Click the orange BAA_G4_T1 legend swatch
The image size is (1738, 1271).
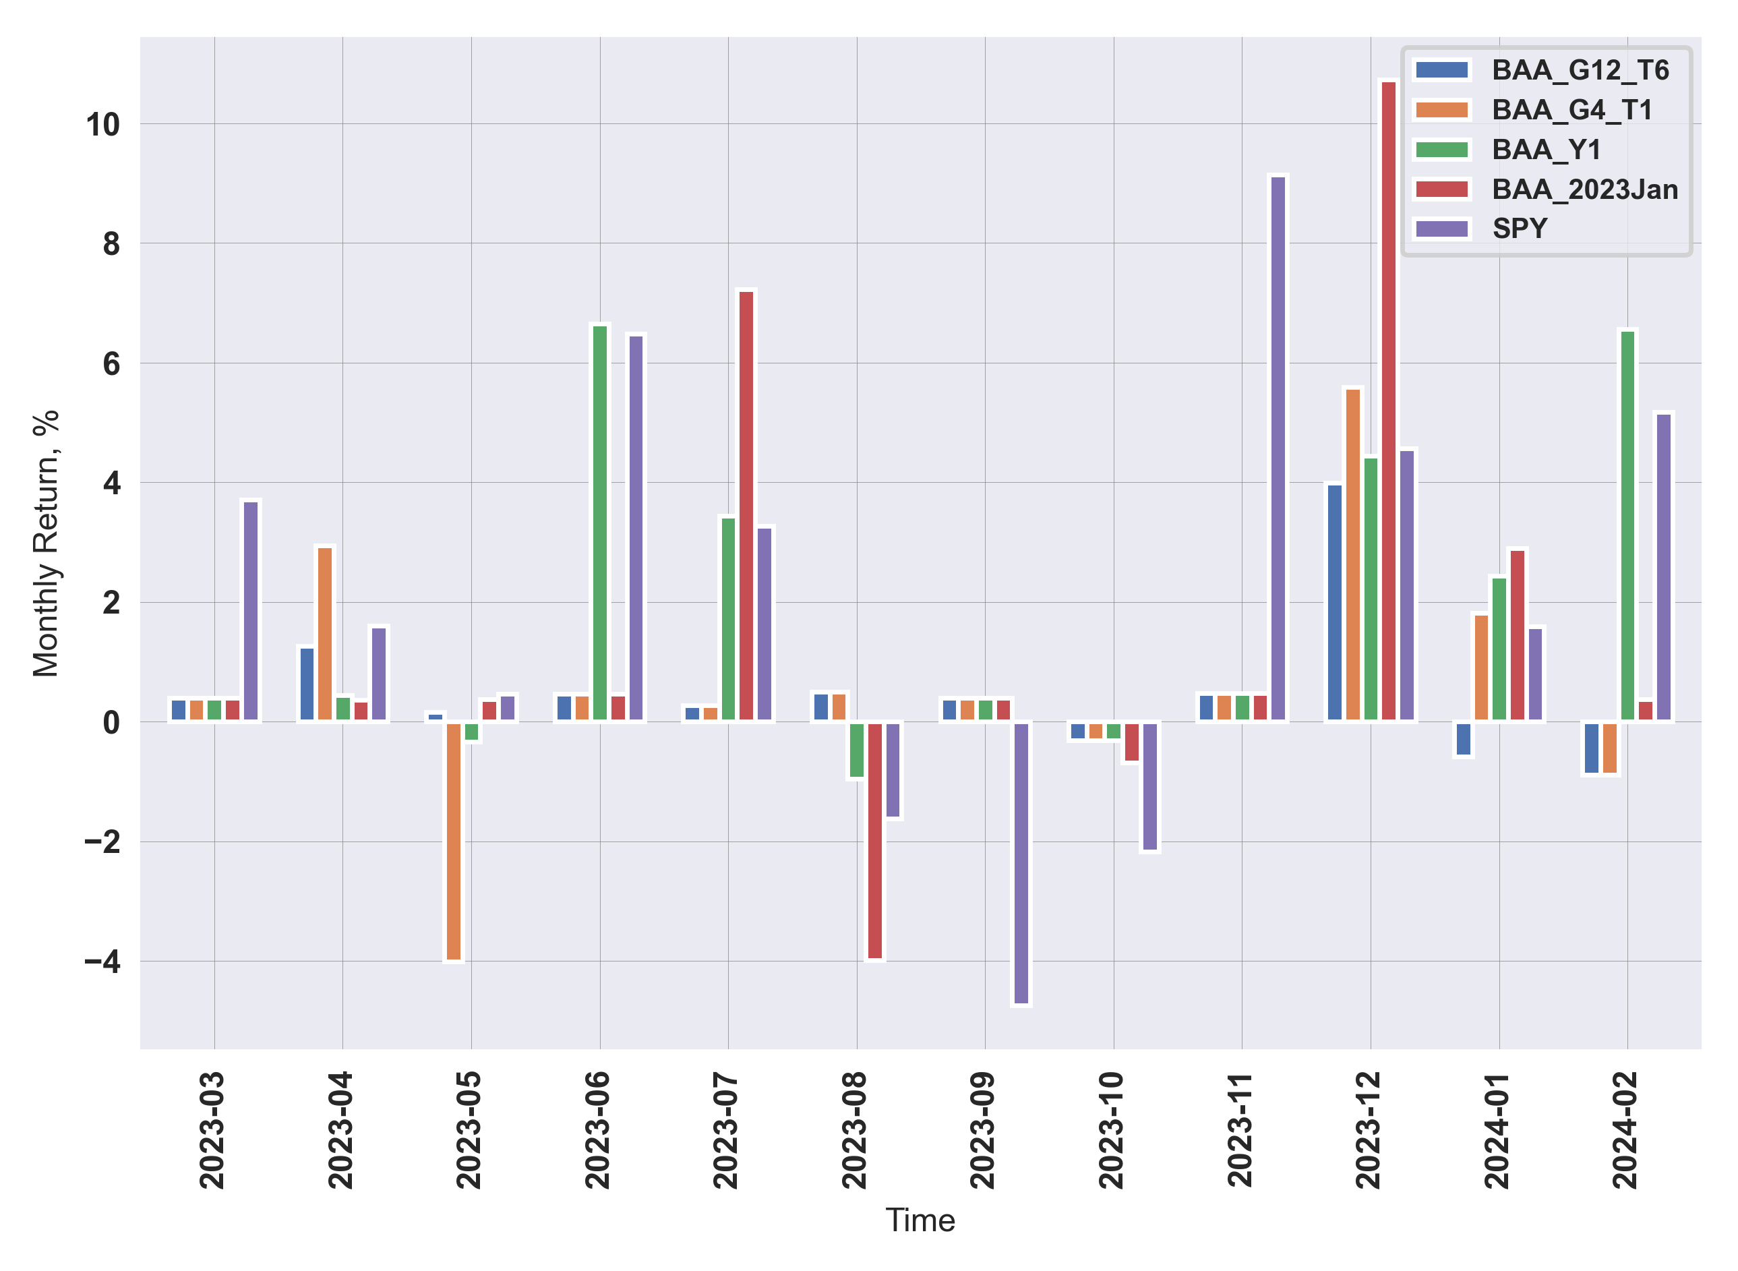pyautogui.click(x=1441, y=110)
